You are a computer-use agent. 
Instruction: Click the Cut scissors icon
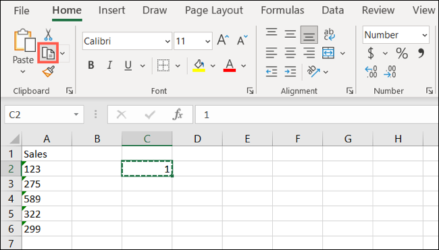[48, 34]
